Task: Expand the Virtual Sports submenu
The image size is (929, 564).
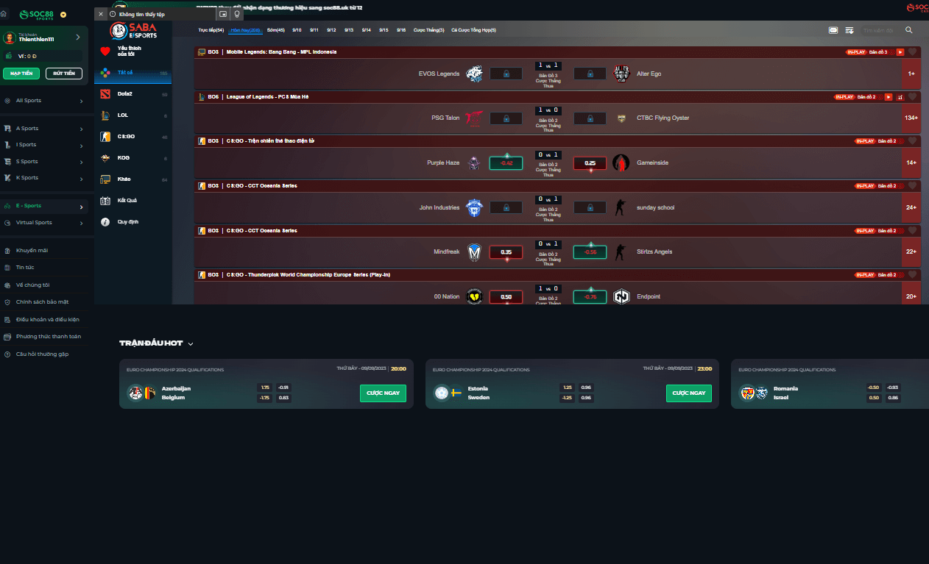Action: click(x=81, y=223)
